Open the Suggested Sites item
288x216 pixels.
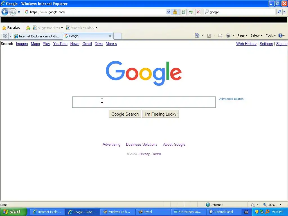(48, 28)
